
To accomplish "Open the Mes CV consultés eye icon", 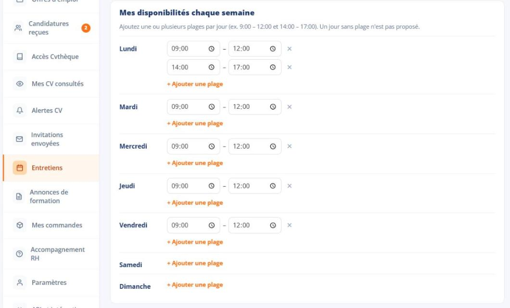I will click(x=20, y=84).
